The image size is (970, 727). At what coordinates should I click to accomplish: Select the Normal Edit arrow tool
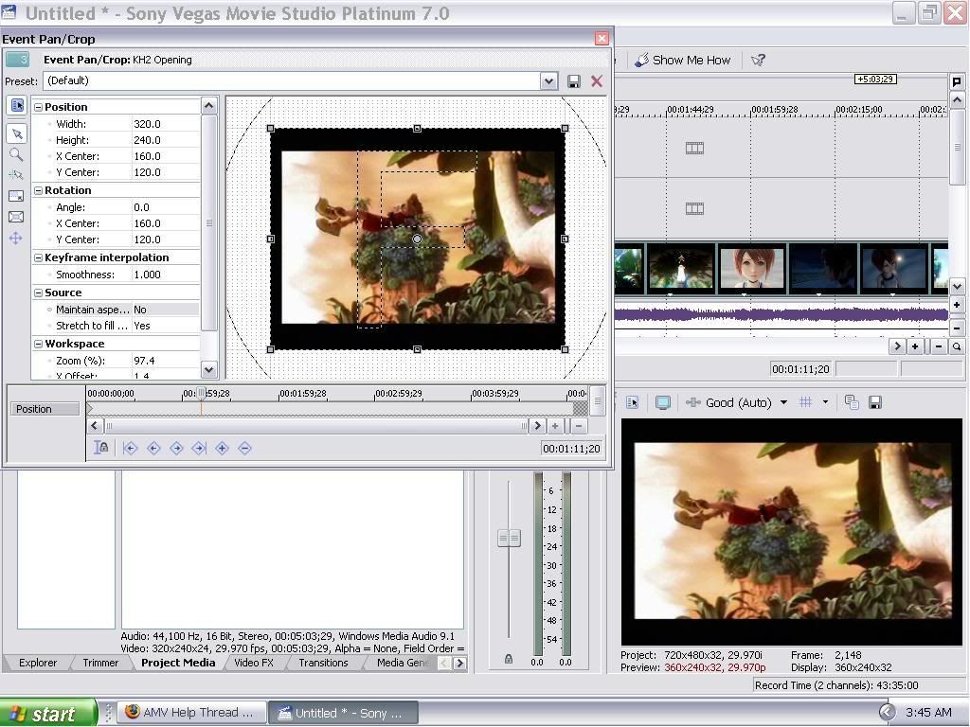(17, 133)
